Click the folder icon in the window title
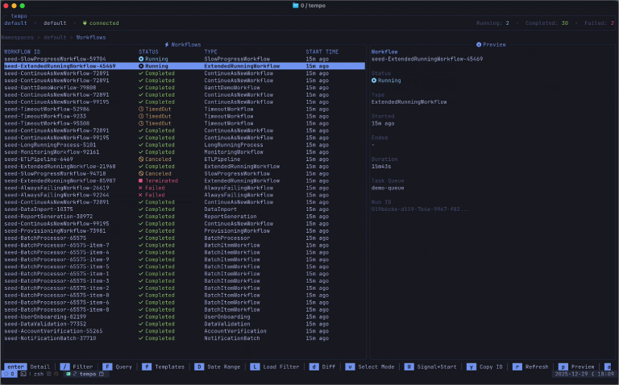619x385 pixels. pos(295,6)
